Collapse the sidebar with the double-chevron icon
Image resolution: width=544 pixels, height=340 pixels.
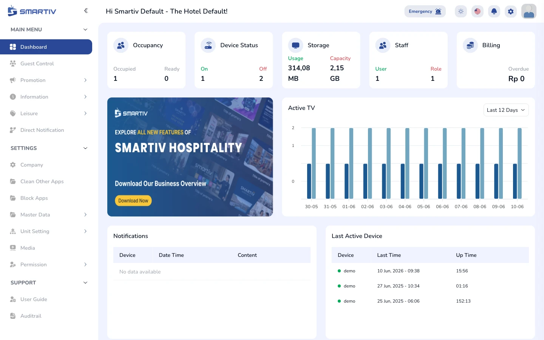tap(86, 11)
